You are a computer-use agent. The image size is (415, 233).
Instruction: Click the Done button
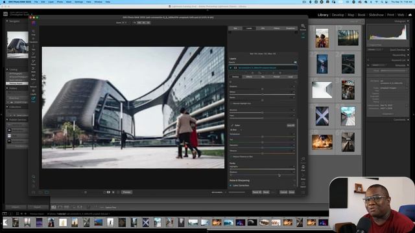point(291,192)
